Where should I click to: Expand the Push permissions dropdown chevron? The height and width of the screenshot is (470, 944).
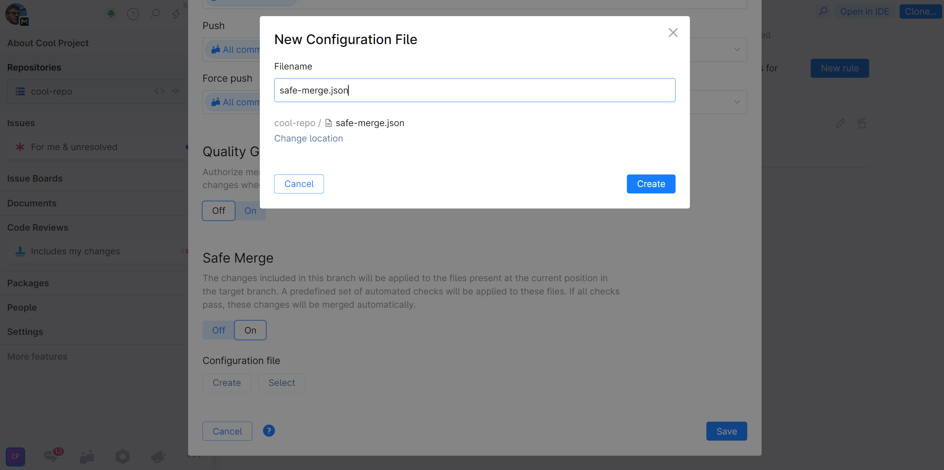pyautogui.click(x=737, y=49)
